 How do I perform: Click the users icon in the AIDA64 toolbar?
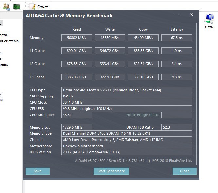click(x=7, y=7)
